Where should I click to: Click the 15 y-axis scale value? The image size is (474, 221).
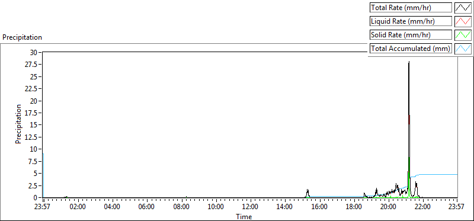(34, 125)
